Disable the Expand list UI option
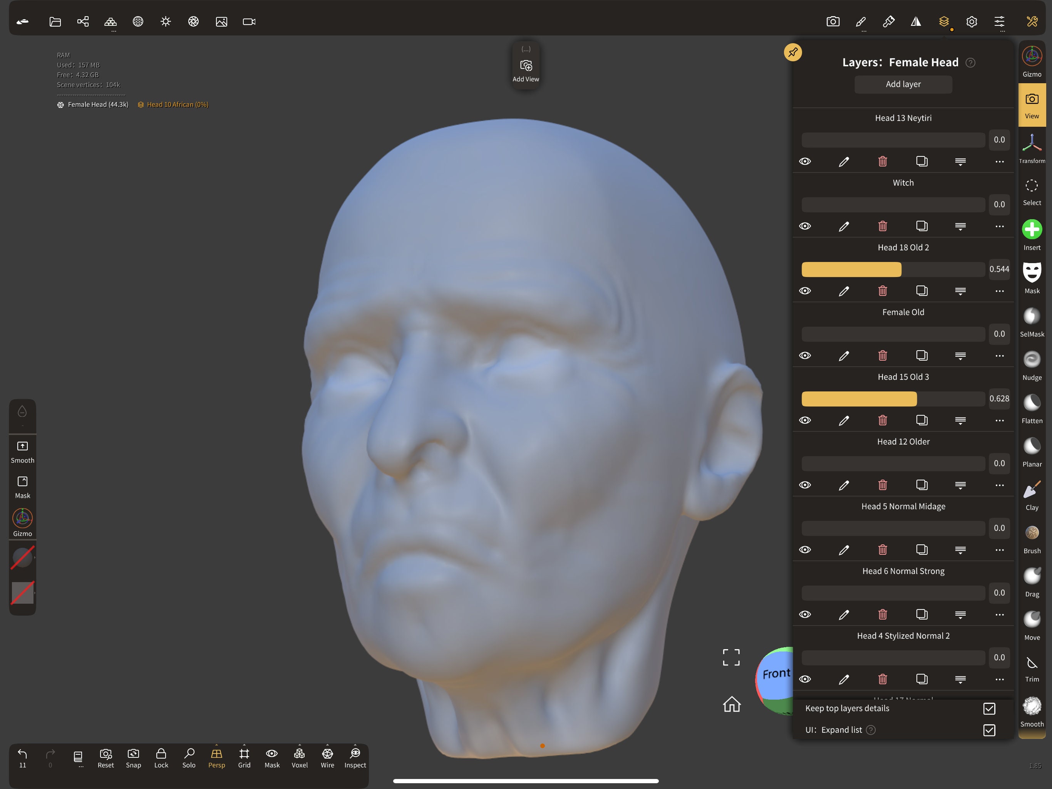The height and width of the screenshot is (789, 1052). (989, 730)
